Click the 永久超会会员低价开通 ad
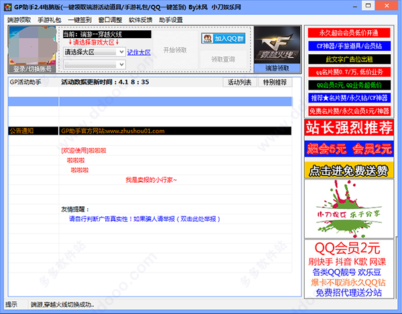This screenshot has height=314, width=402. tap(349, 33)
